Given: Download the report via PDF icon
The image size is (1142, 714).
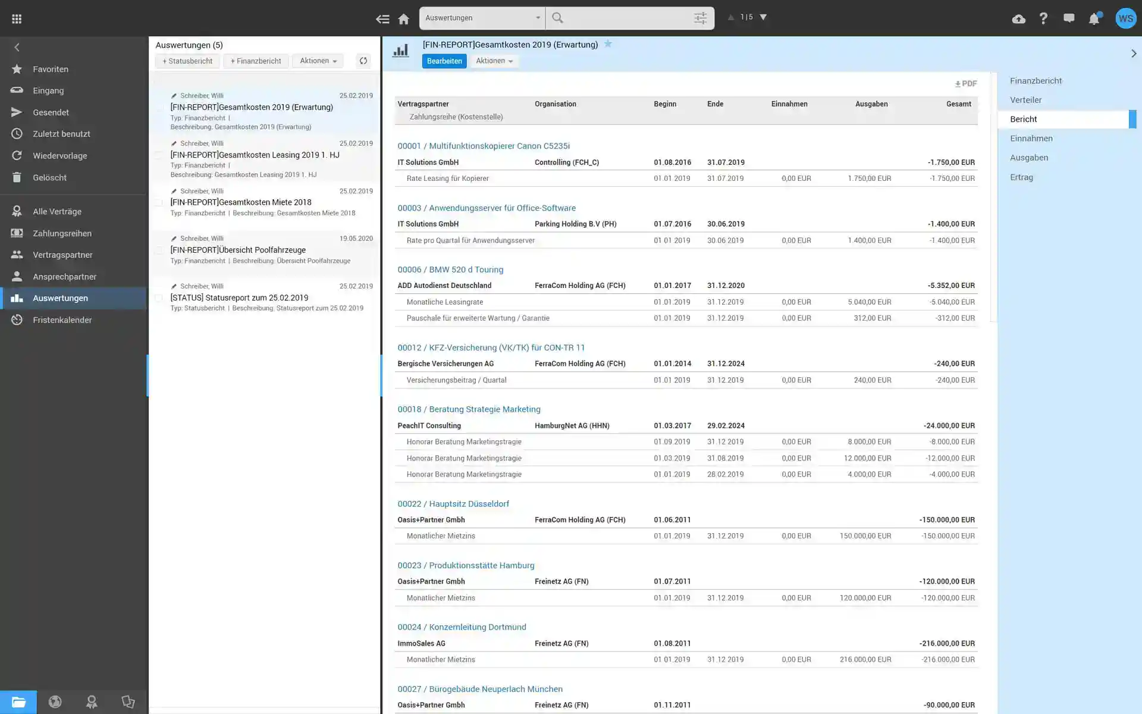Looking at the screenshot, I should click(x=966, y=84).
